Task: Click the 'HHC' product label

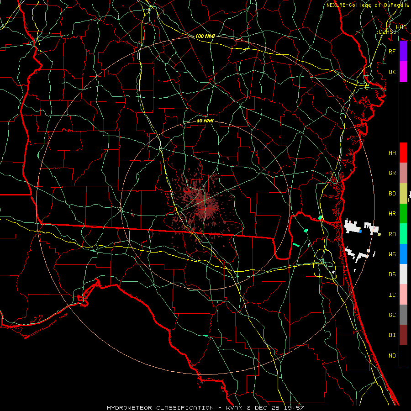Action: point(401,27)
